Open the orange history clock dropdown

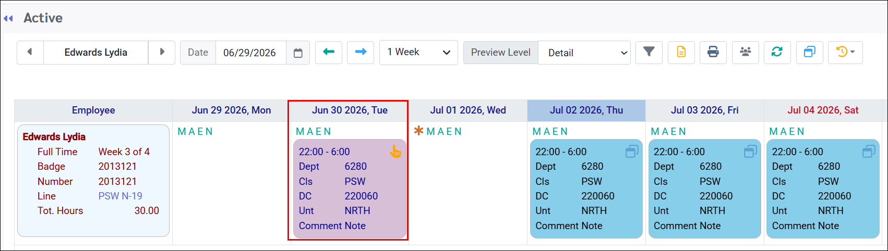845,52
